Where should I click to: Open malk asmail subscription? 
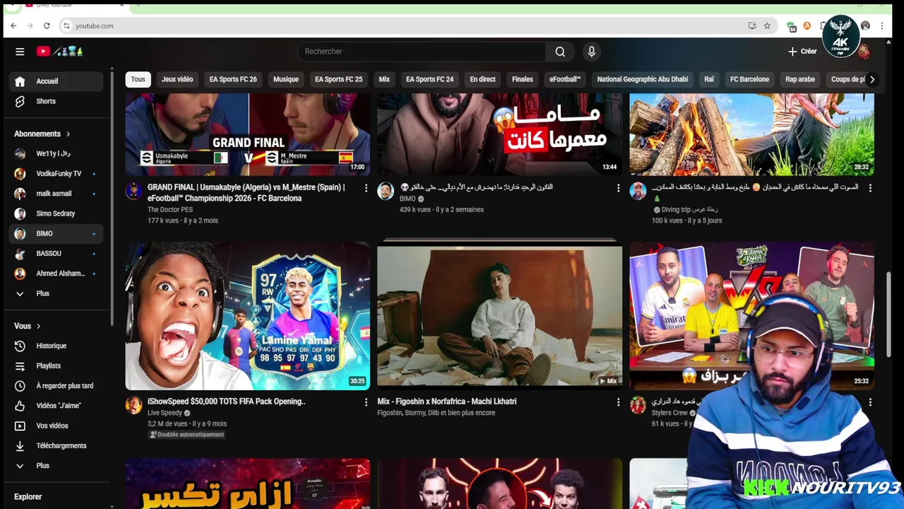(x=56, y=194)
